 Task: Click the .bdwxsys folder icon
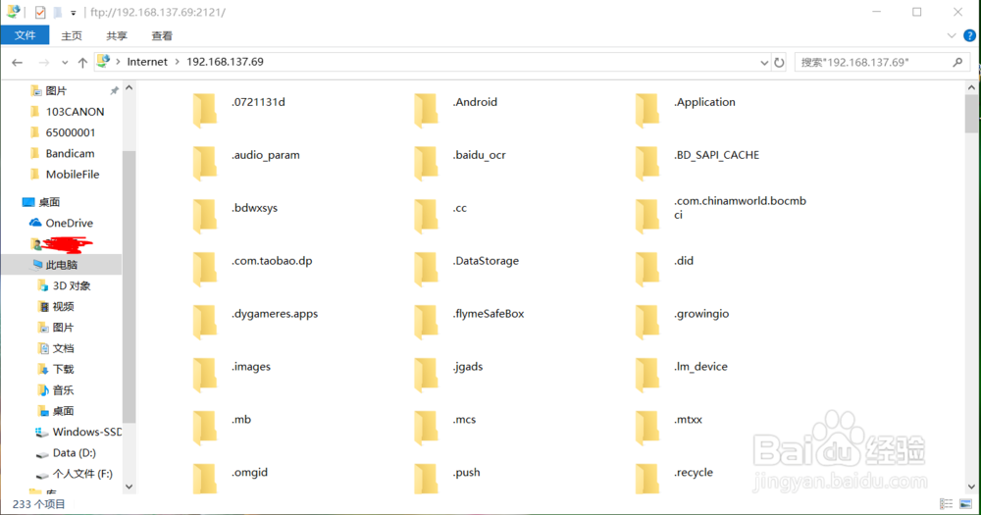coord(205,216)
